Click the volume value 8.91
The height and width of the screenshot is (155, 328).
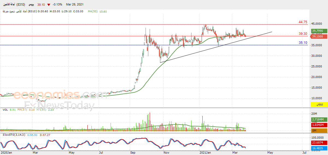pos(13,110)
